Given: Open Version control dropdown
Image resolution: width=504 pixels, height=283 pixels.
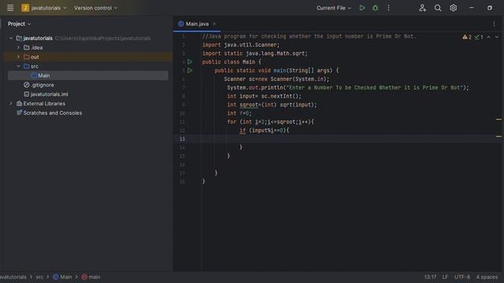Looking at the screenshot, I should 96,8.
